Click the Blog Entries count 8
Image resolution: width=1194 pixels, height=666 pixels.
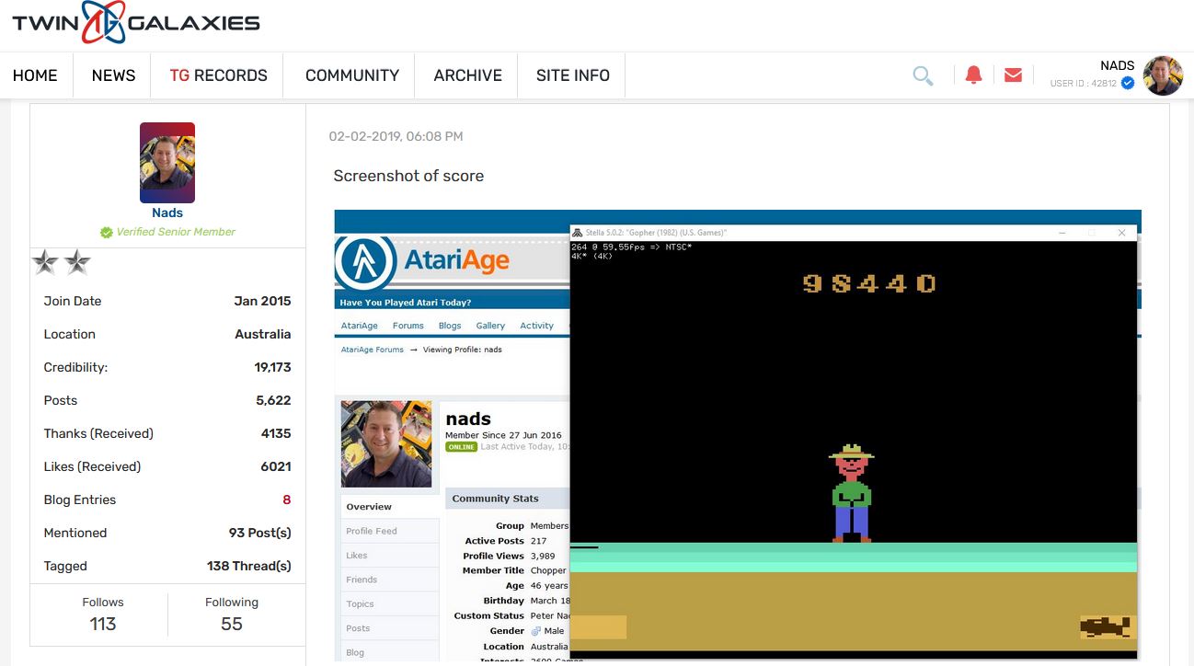tap(286, 499)
